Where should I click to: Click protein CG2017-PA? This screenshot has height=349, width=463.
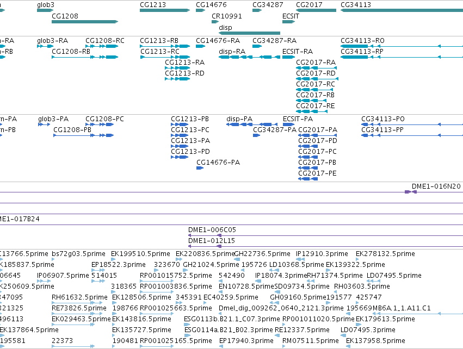[x=318, y=130]
